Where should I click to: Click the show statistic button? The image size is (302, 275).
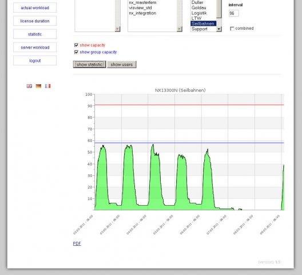pyautogui.click(x=90, y=65)
